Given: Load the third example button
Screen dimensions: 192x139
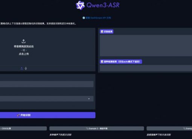Looking at the screenshot, I should [169, 128].
